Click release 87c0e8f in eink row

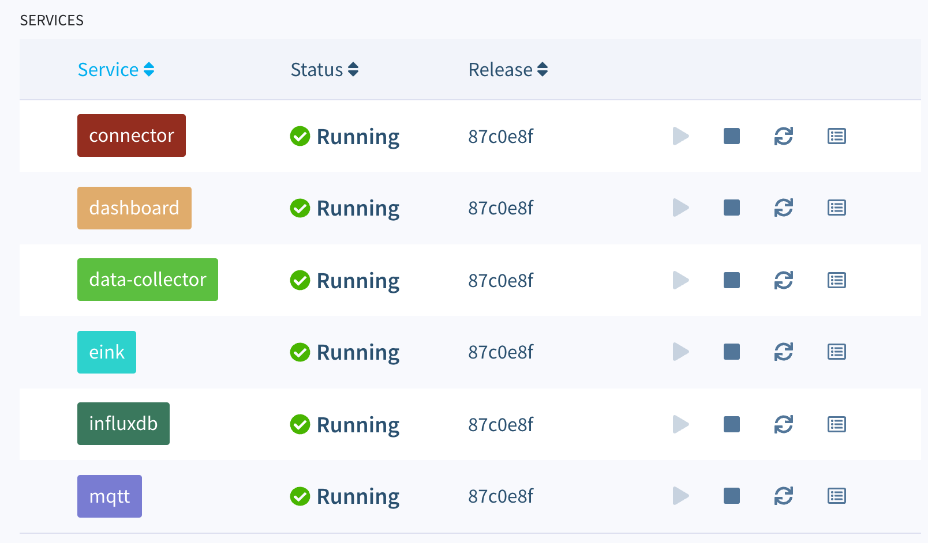pyautogui.click(x=500, y=352)
